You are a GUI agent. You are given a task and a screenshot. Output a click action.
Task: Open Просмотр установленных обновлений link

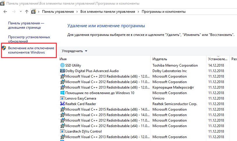(x=29, y=39)
